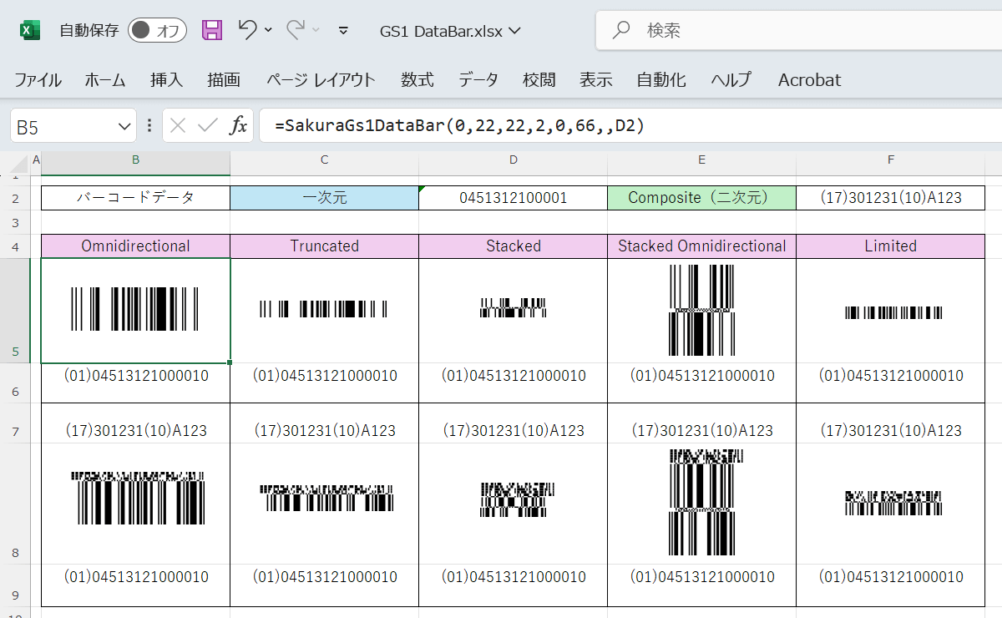Click the Enter checkmark beside formula bar
The height and width of the screenshot is (618, 1002).
coord(208,124)
